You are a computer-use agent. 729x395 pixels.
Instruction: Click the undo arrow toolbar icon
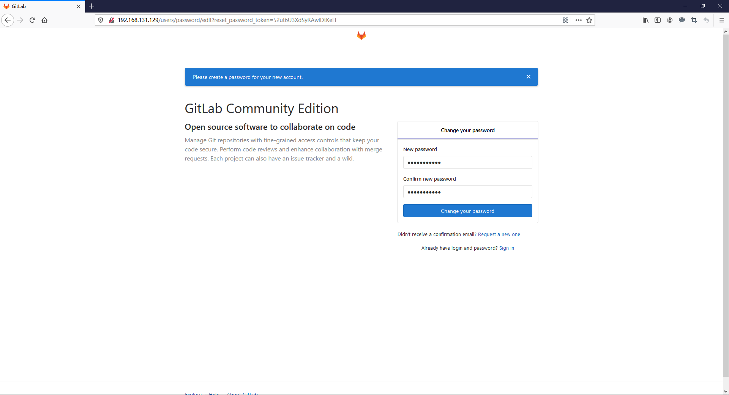pyautogui.click(x=706, y=20)
